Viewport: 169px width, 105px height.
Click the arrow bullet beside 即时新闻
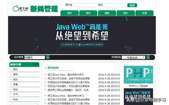(46, 68)
